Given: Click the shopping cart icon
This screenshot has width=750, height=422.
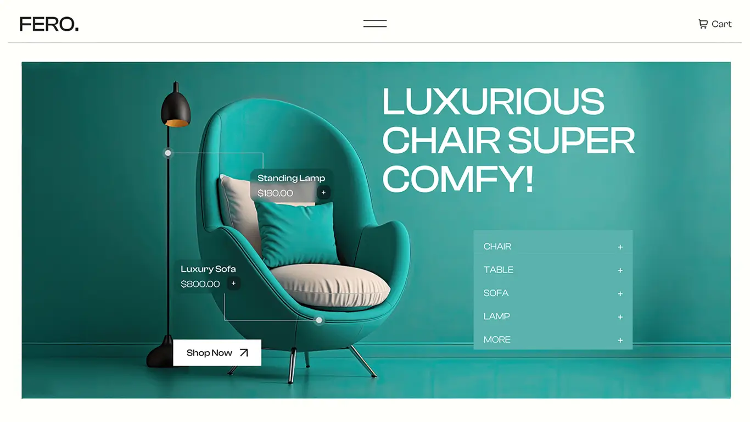Looking at the screenshot, I should point(703,24).
